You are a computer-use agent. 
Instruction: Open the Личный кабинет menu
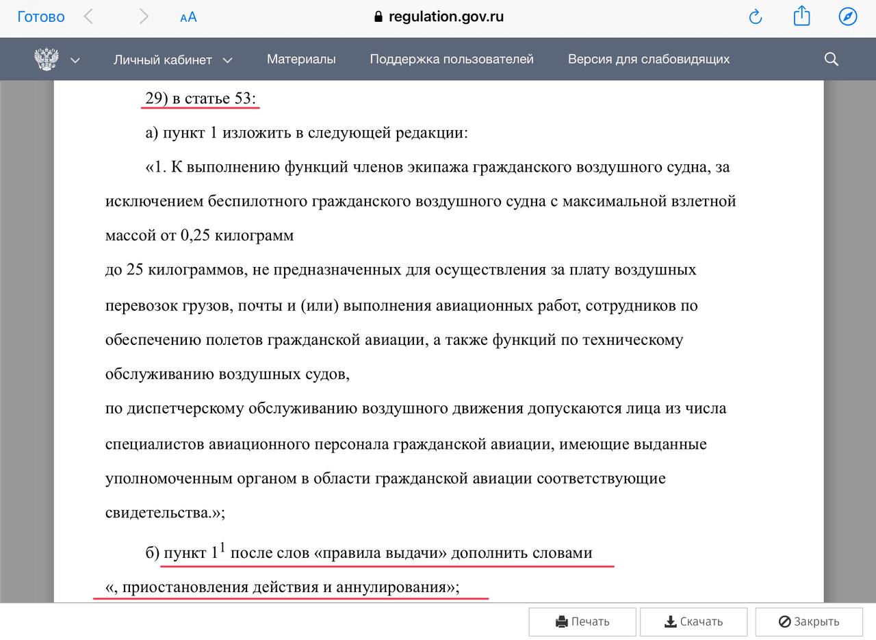point(163,60)
